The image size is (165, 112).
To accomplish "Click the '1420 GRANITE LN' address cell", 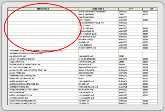I will click(98, 93).
